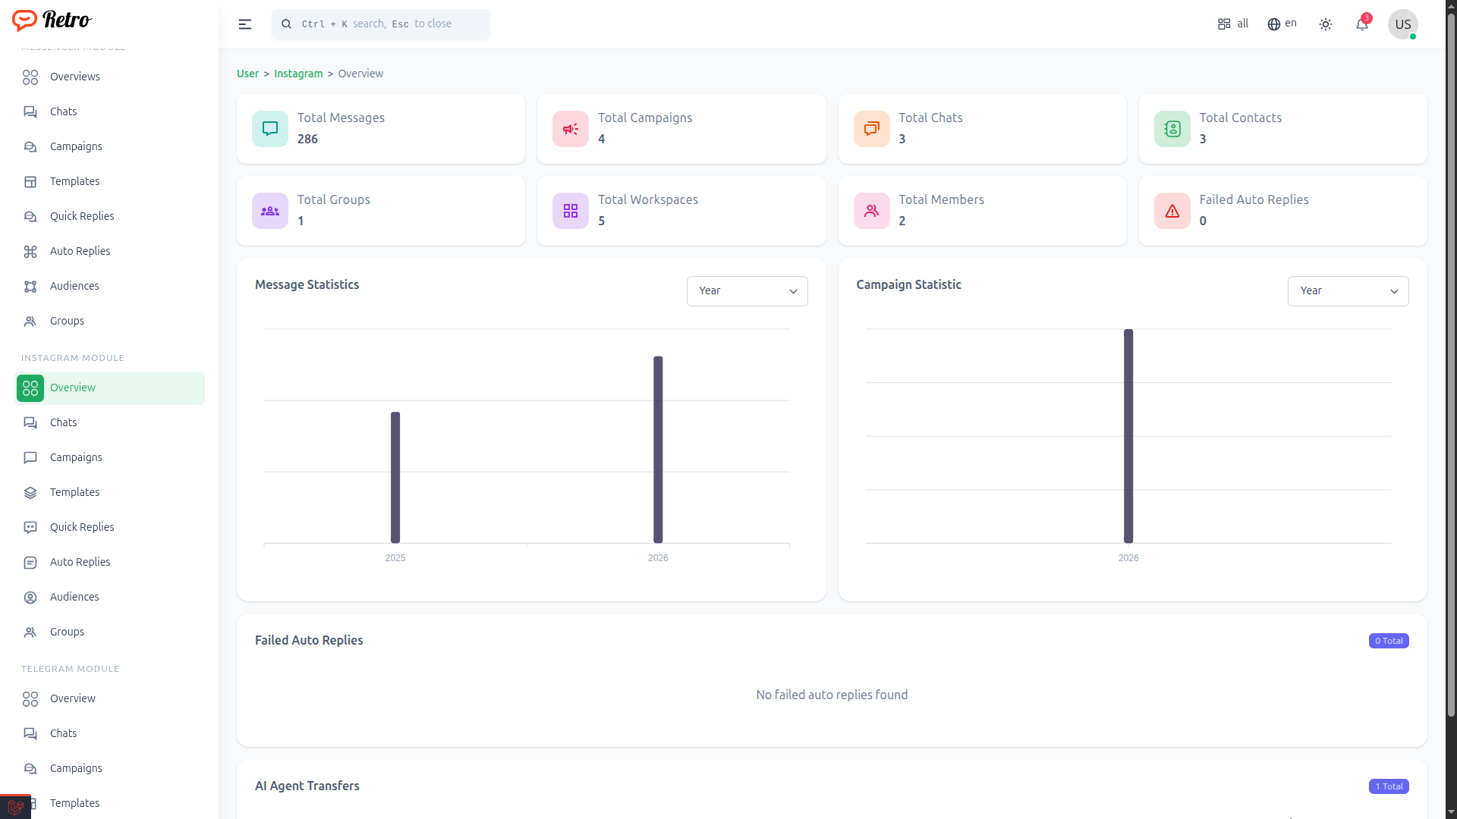
Task: Click the Total Messages chat bubble icon
Action: click(269, 129)
